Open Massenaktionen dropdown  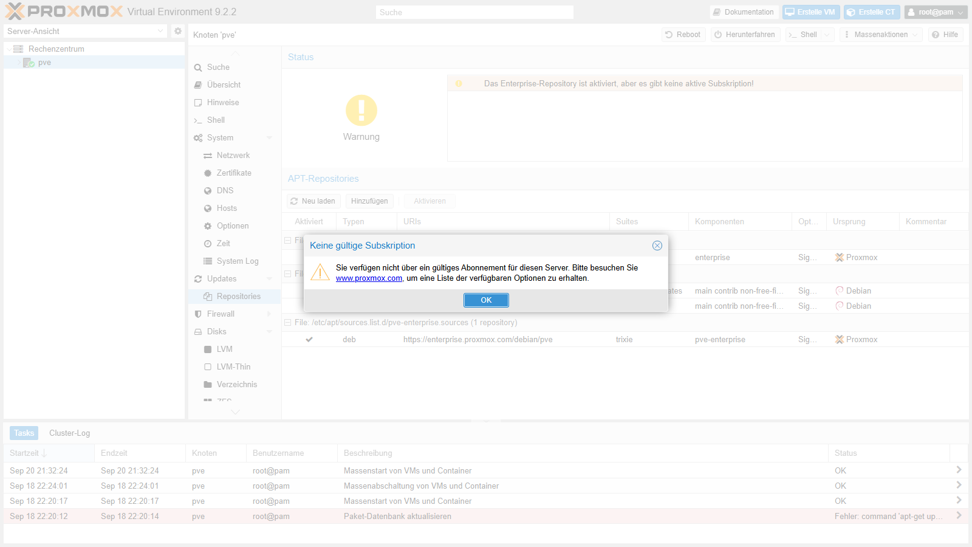pos(881,35)
